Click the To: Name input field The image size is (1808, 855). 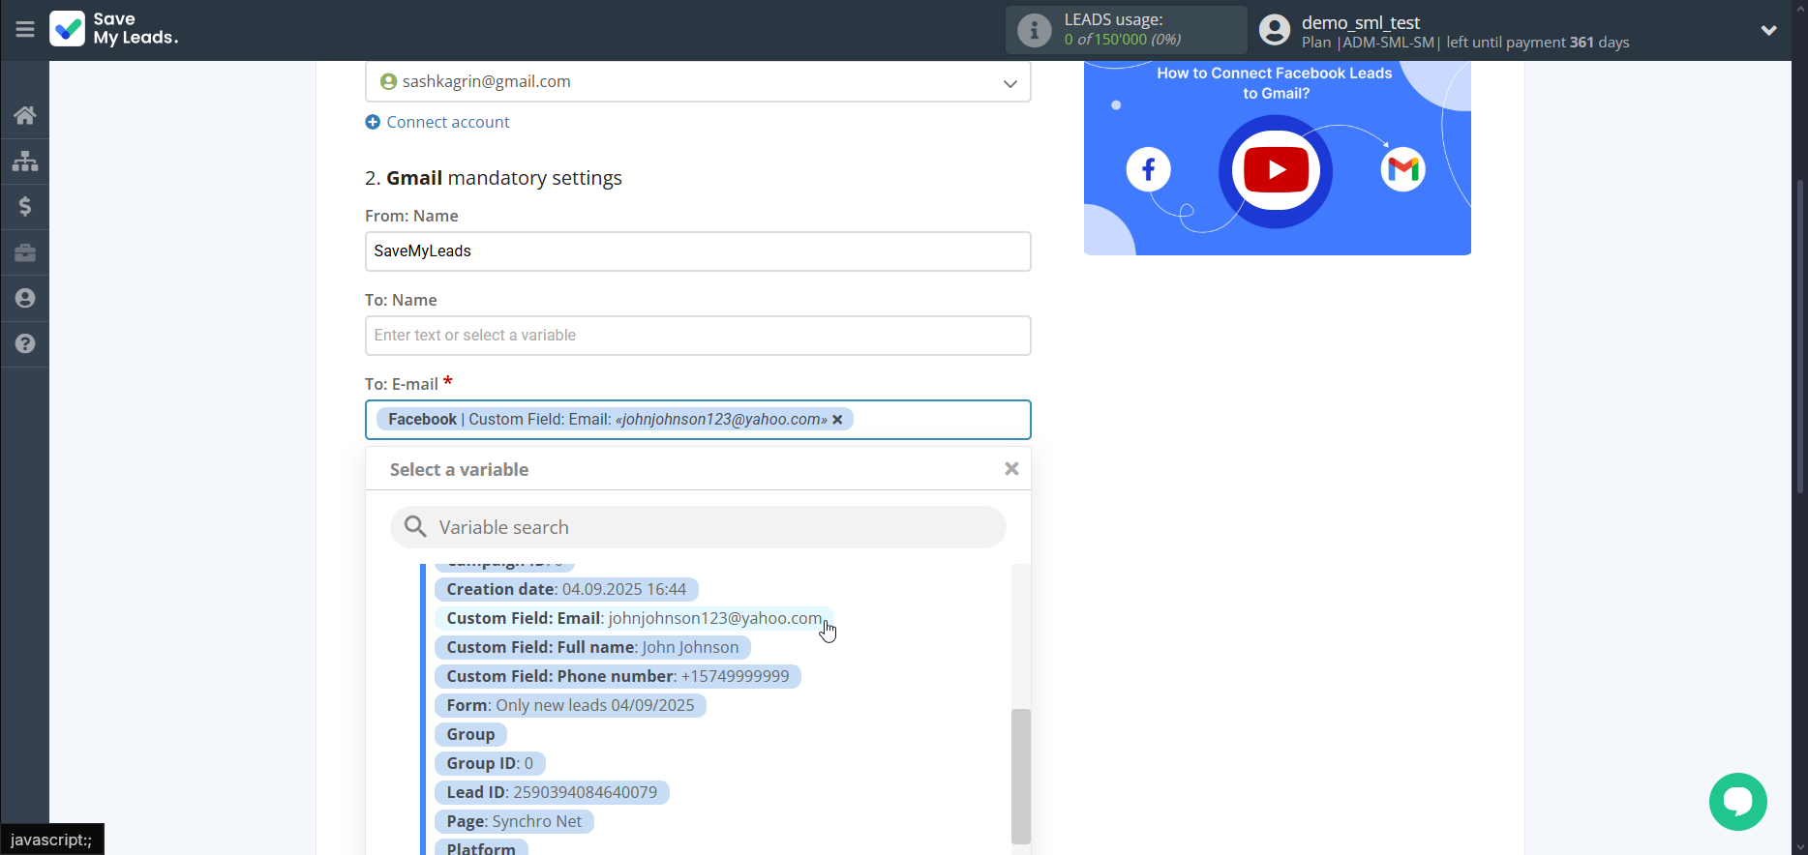(697, 336)
